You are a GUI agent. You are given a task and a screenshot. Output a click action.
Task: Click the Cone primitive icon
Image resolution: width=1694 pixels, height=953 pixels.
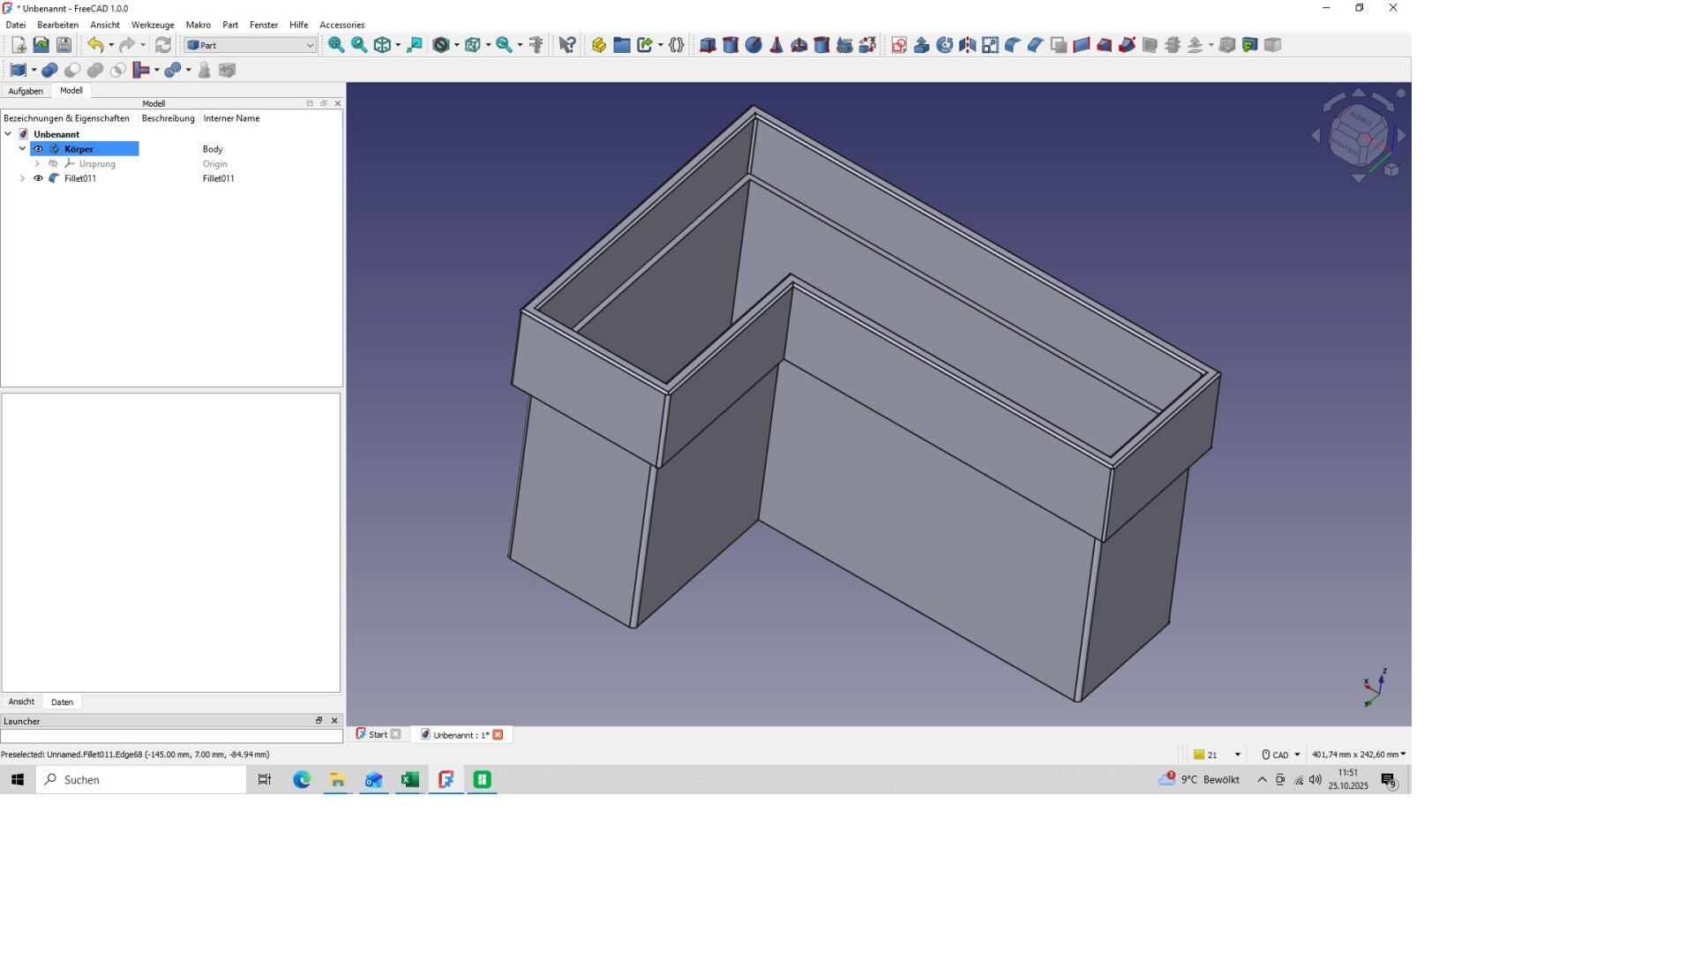click(776, 45)
